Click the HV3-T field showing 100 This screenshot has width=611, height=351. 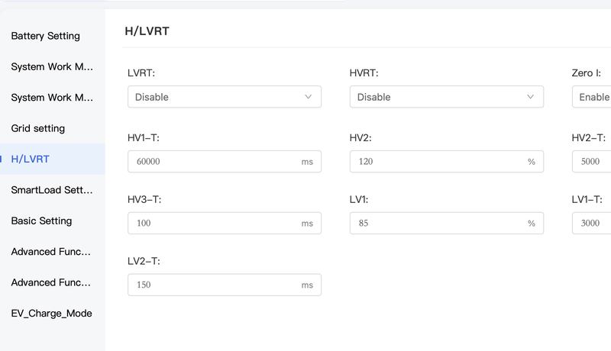[225, 223]
